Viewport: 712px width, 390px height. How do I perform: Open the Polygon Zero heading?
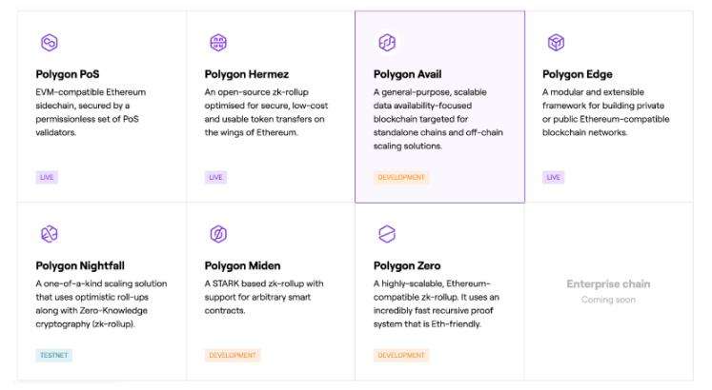(407, 266)
